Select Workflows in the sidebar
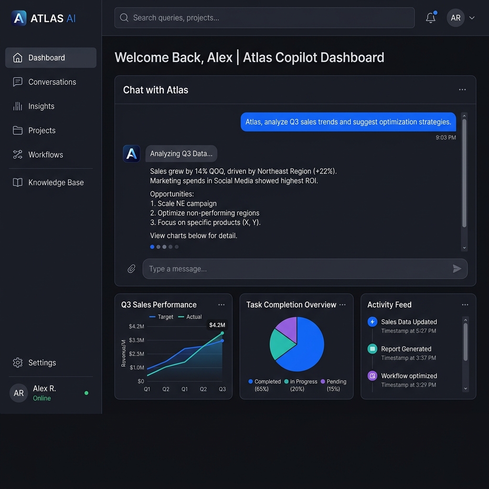Screen dimensions: 489x489 [x=51, y=155]
